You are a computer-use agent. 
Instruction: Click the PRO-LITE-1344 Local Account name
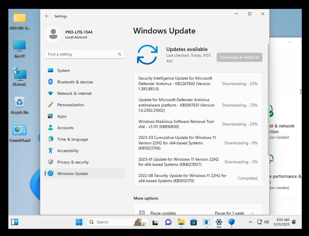pyautogui.click(x=79, y=34)
